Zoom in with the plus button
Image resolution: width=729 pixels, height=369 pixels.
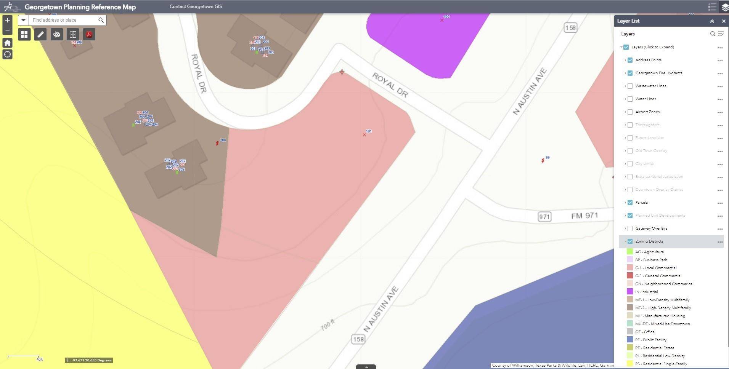pos(7,20)
